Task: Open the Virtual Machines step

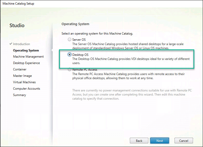Action: (x=24, y=82)
